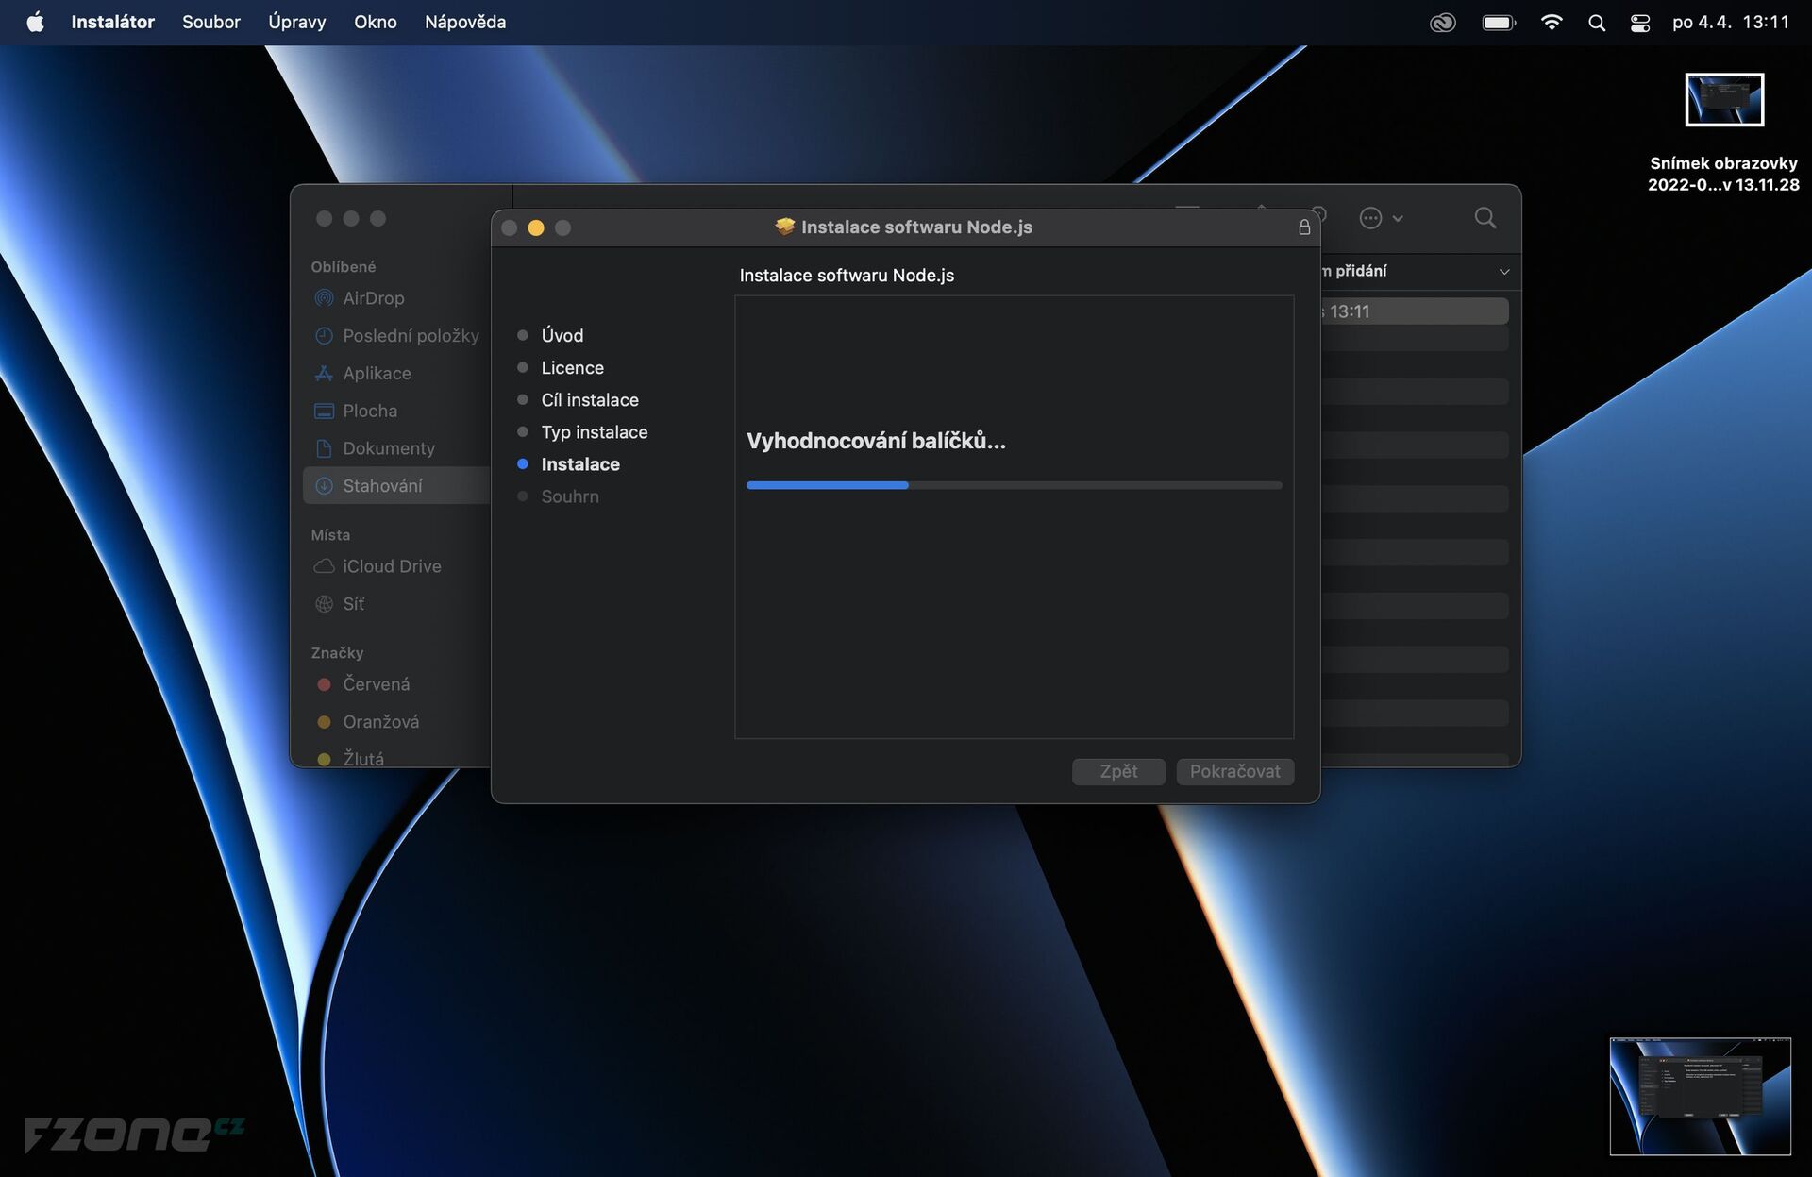
Task: Select the Úvod installer step
Action: (x=562, y=335)
